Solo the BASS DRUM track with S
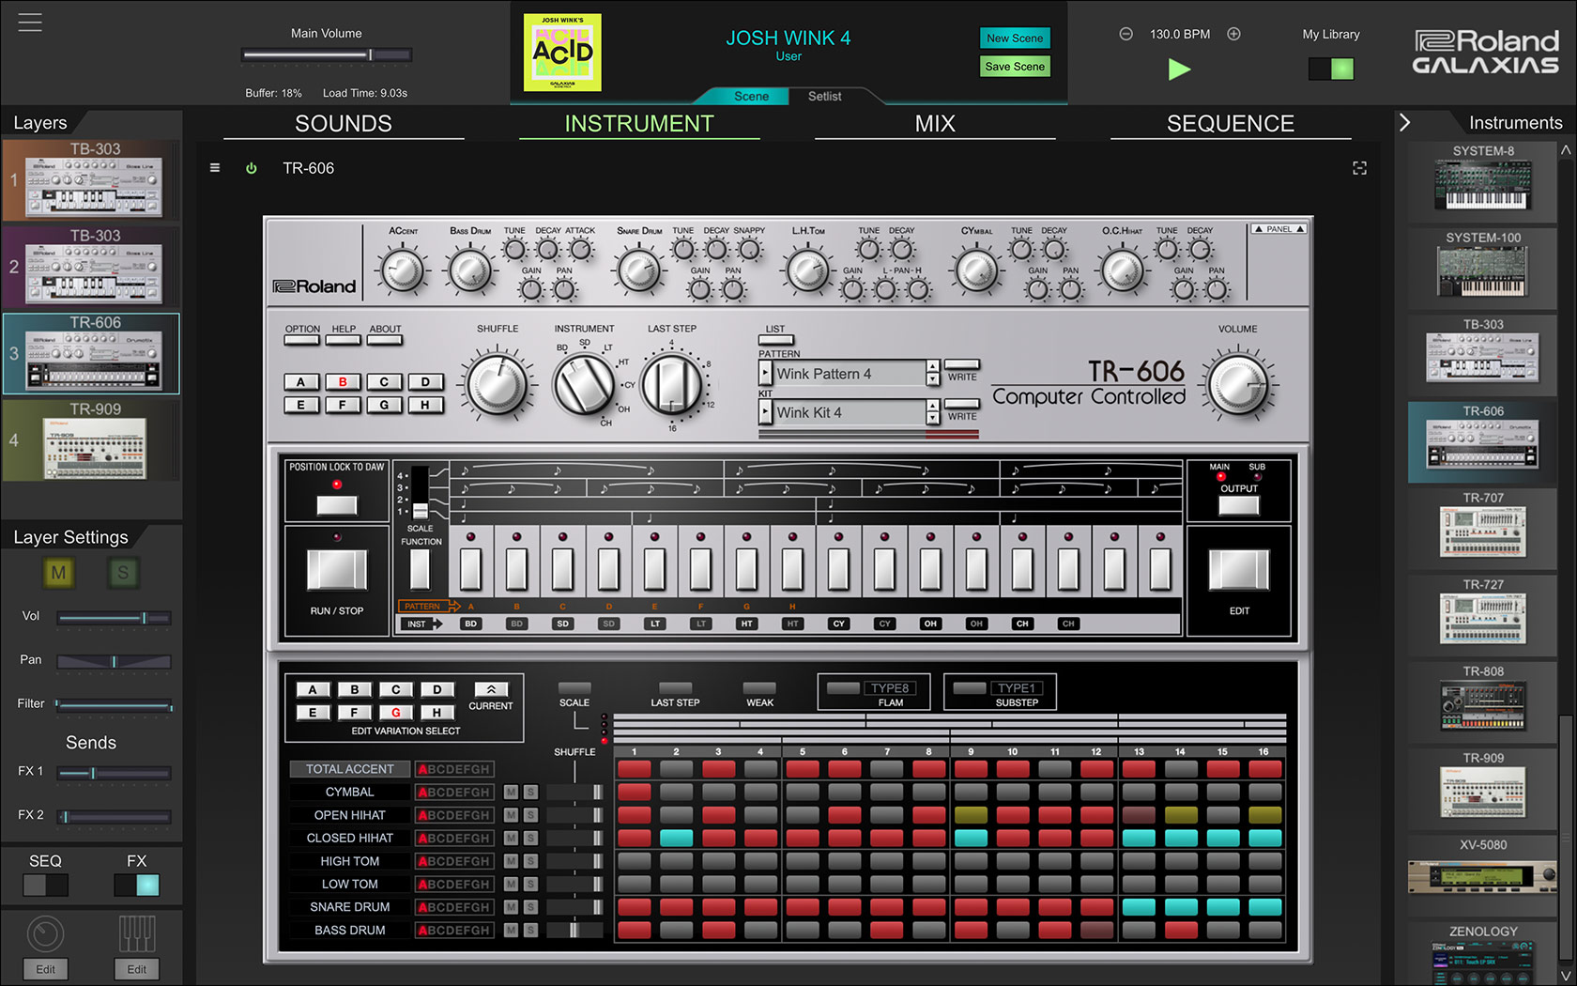 (530, 930)
